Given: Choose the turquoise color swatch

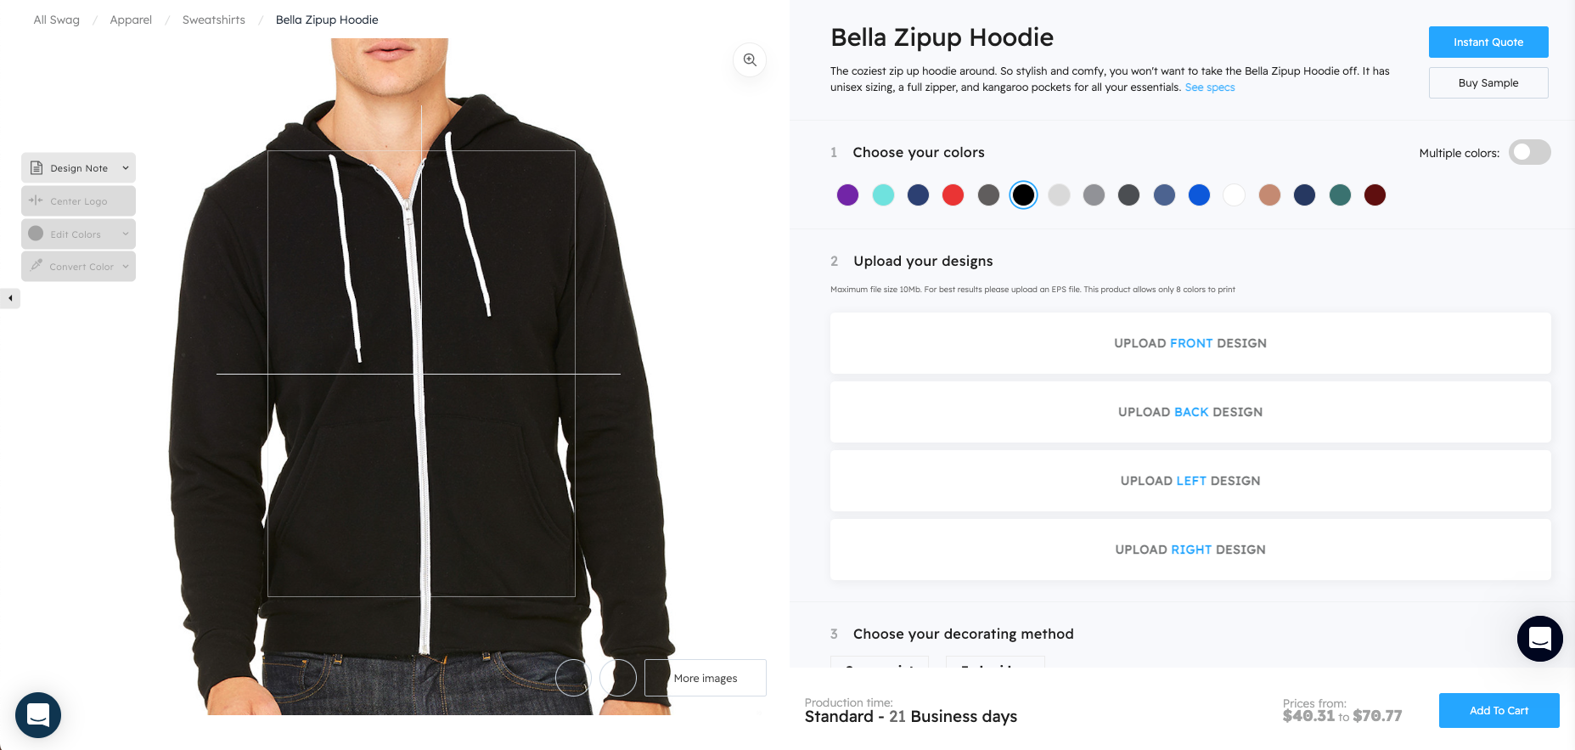Looking at the screenshot, I should point(883,195).
